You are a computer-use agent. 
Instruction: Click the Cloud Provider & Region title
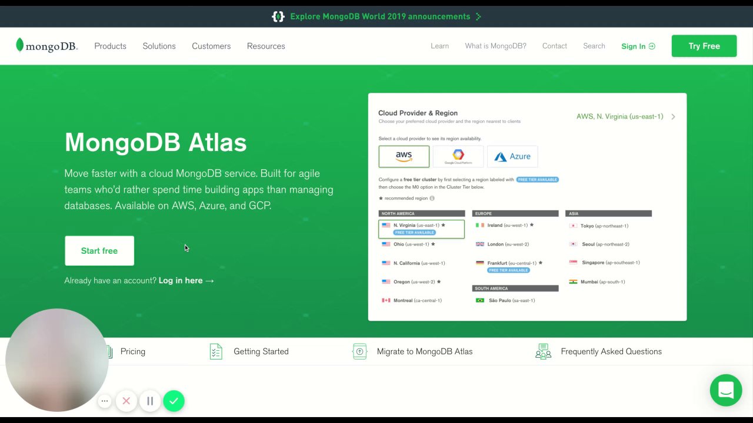click(x=418, y=113)
